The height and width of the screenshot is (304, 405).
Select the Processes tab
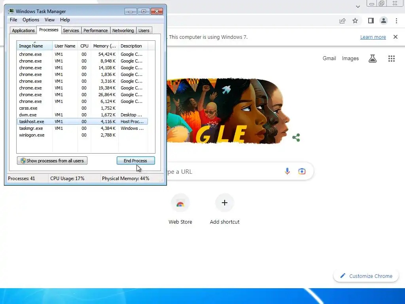49,30
